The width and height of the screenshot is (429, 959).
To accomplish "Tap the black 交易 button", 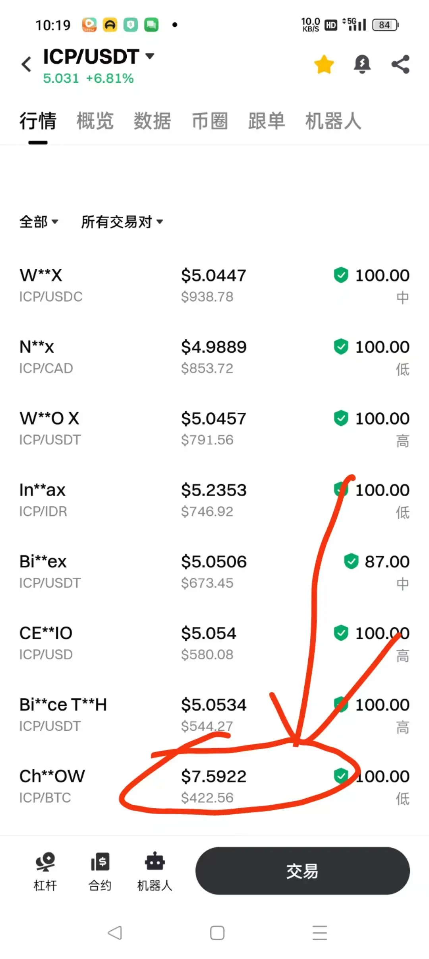I will pyautogui.click(x=302, y=871).
